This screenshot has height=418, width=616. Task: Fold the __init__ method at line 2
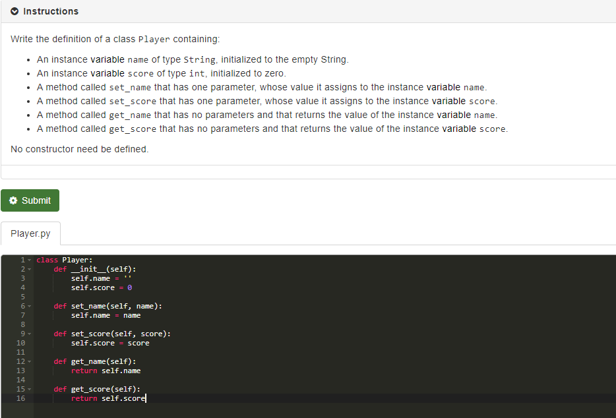click(29, 269)
